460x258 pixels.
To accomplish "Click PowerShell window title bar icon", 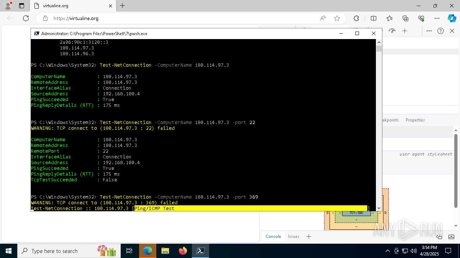I will [x=36, y=33].
